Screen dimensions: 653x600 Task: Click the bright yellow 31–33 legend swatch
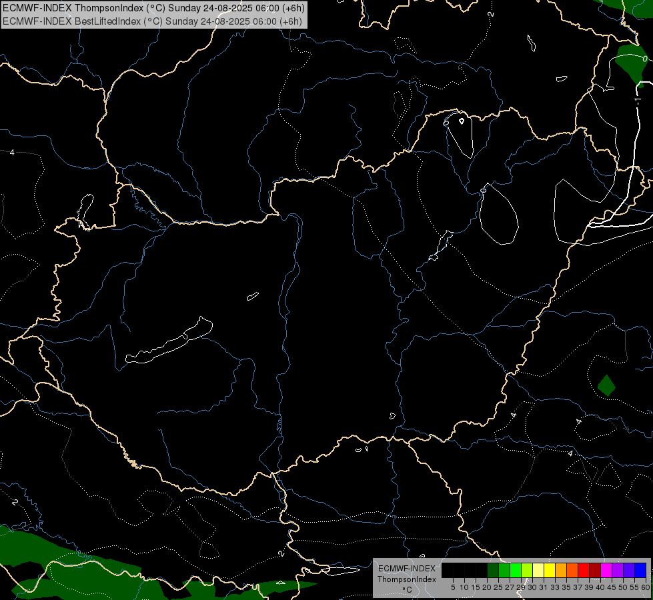[550, 570]
